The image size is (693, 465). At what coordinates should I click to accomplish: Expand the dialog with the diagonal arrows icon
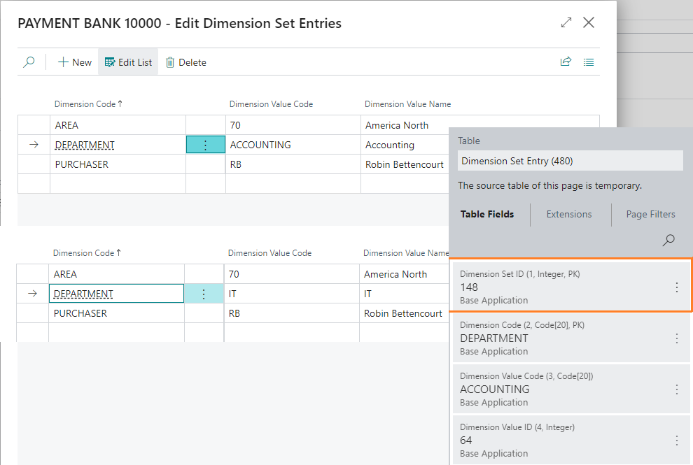566,23
